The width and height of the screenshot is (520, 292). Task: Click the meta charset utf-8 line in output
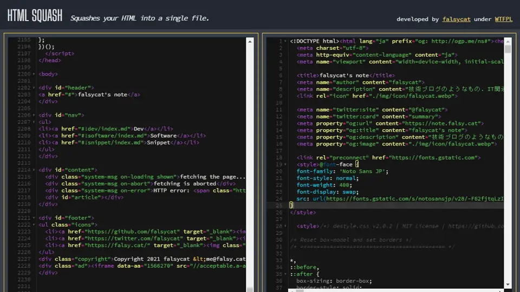(x=333, y=48)
